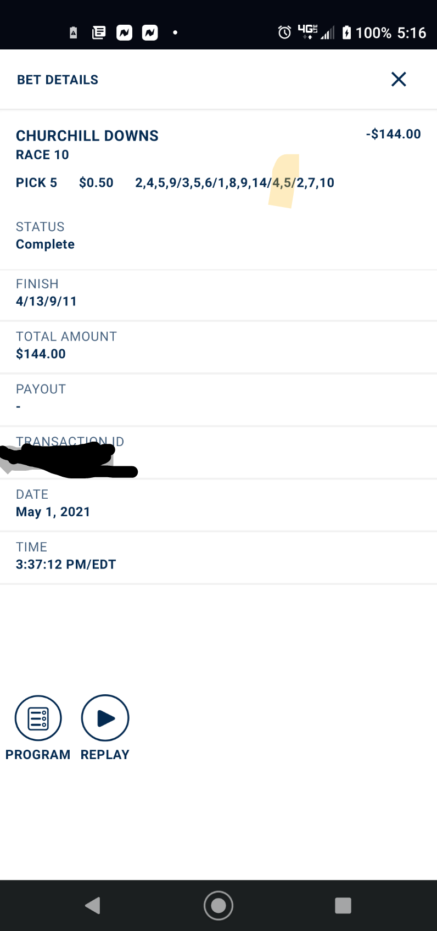Tap the Android home circle button

tap(218, 905)
